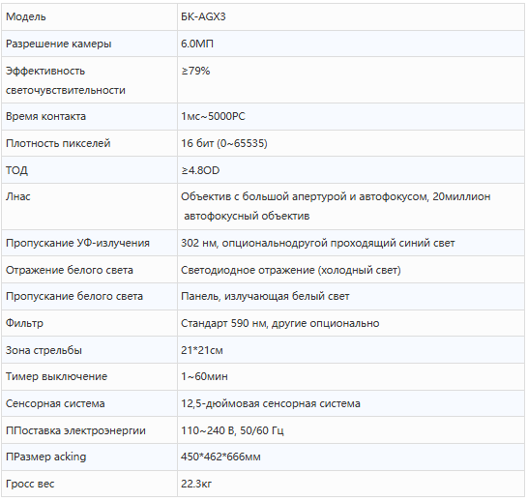
Task: Click the 302 нм transmission value
Action: [317, 243]
